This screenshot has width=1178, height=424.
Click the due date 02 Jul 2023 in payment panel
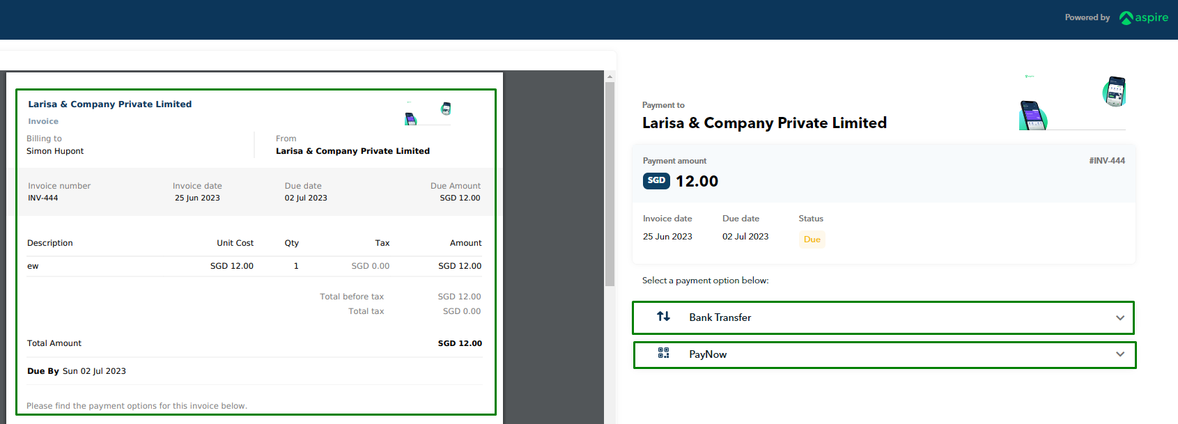tap(745, 237)
